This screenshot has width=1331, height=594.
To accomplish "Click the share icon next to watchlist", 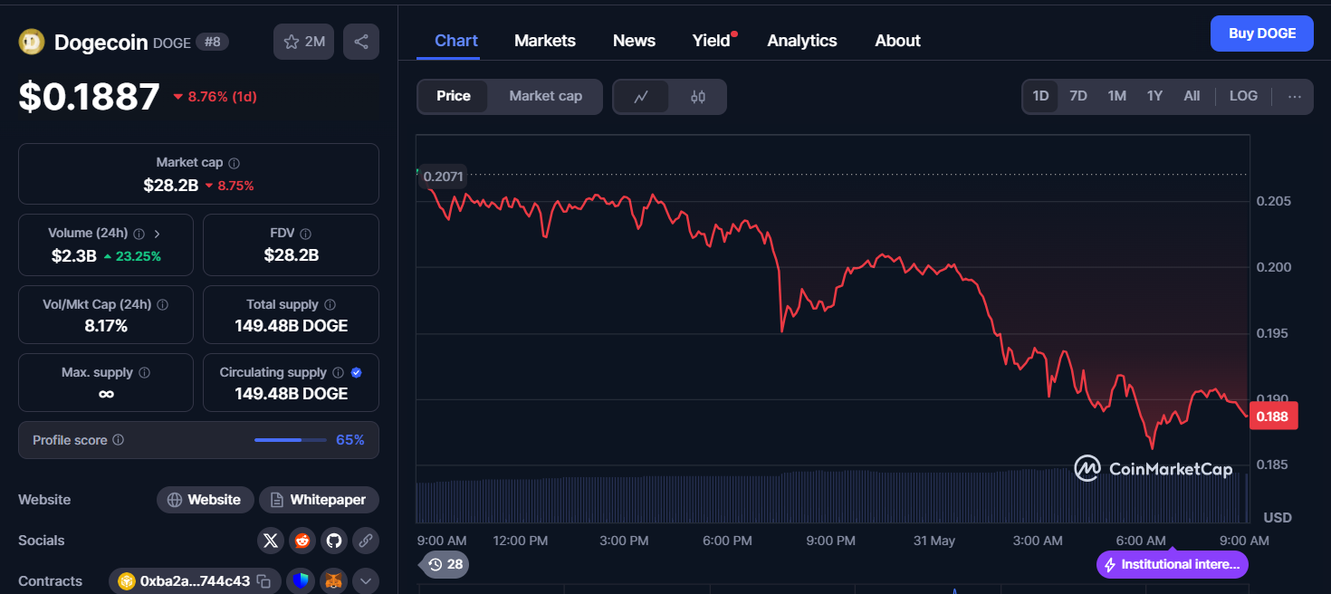I will [360, 42].
